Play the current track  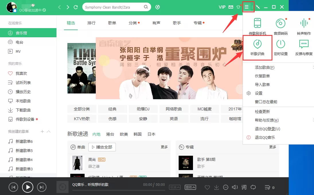pyautogui.click(x=28, y=187)
